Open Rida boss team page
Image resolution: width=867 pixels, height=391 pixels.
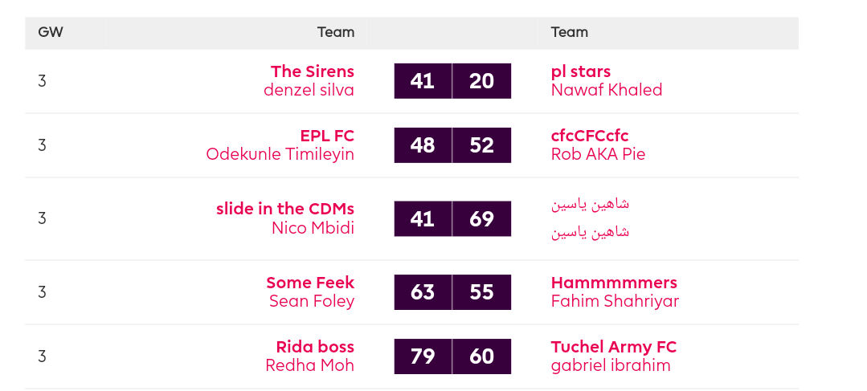[x=315, y=347]
